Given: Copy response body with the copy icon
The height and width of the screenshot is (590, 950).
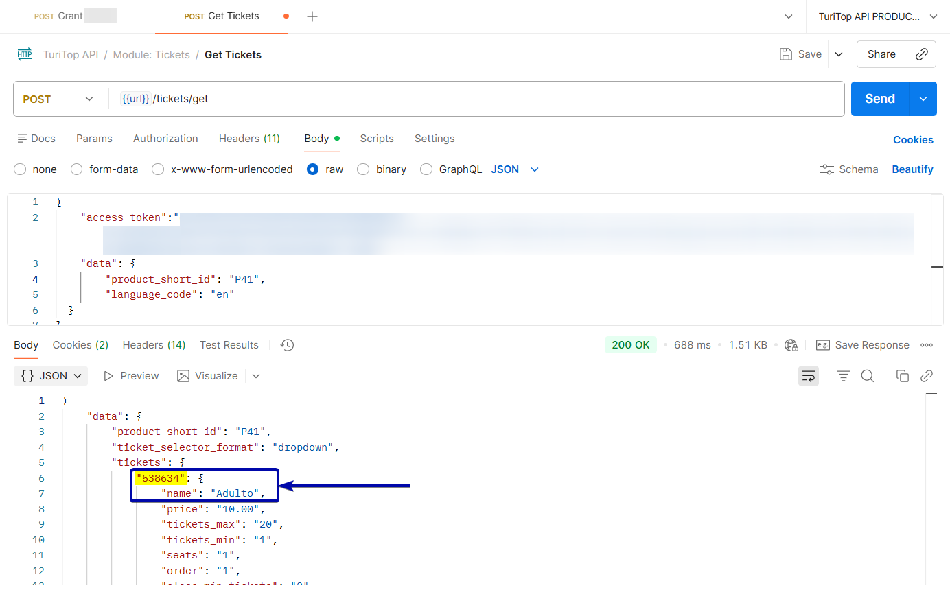Looking at the screenshot, I should [x=903, y=376].
